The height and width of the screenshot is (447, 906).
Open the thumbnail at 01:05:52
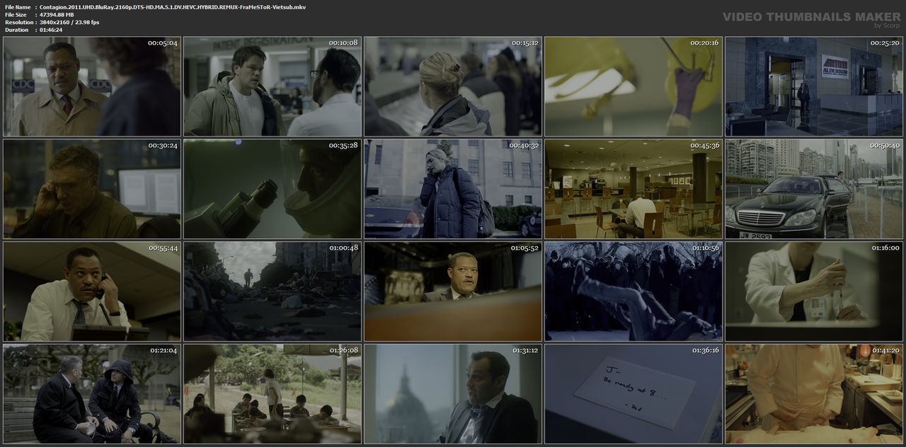[x=453, y=291]
